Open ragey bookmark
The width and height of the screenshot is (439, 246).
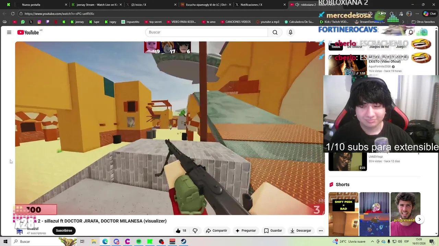coord(110,22)
